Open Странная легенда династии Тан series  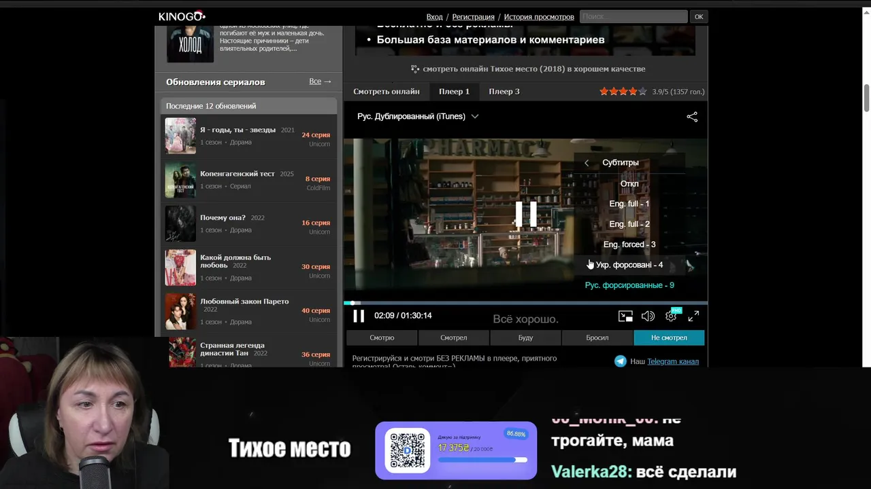click(232, 349)
